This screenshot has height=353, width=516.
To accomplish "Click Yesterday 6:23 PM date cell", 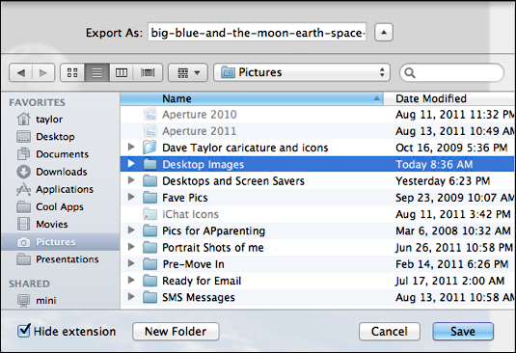I will pyautogui.click(x=443, y=181).
